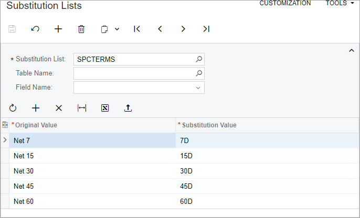
Task: Fit grid columns to width
Action: [82, 108]
